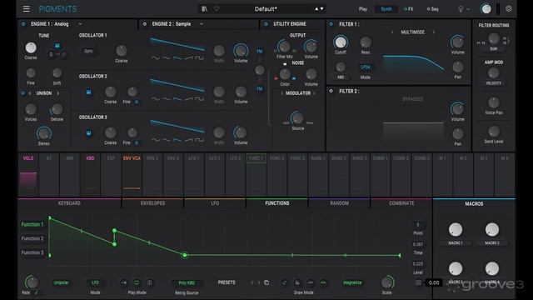Open the function LFO Mode dropdown
This screenshot has height=300, width=533.
[95, 282]
